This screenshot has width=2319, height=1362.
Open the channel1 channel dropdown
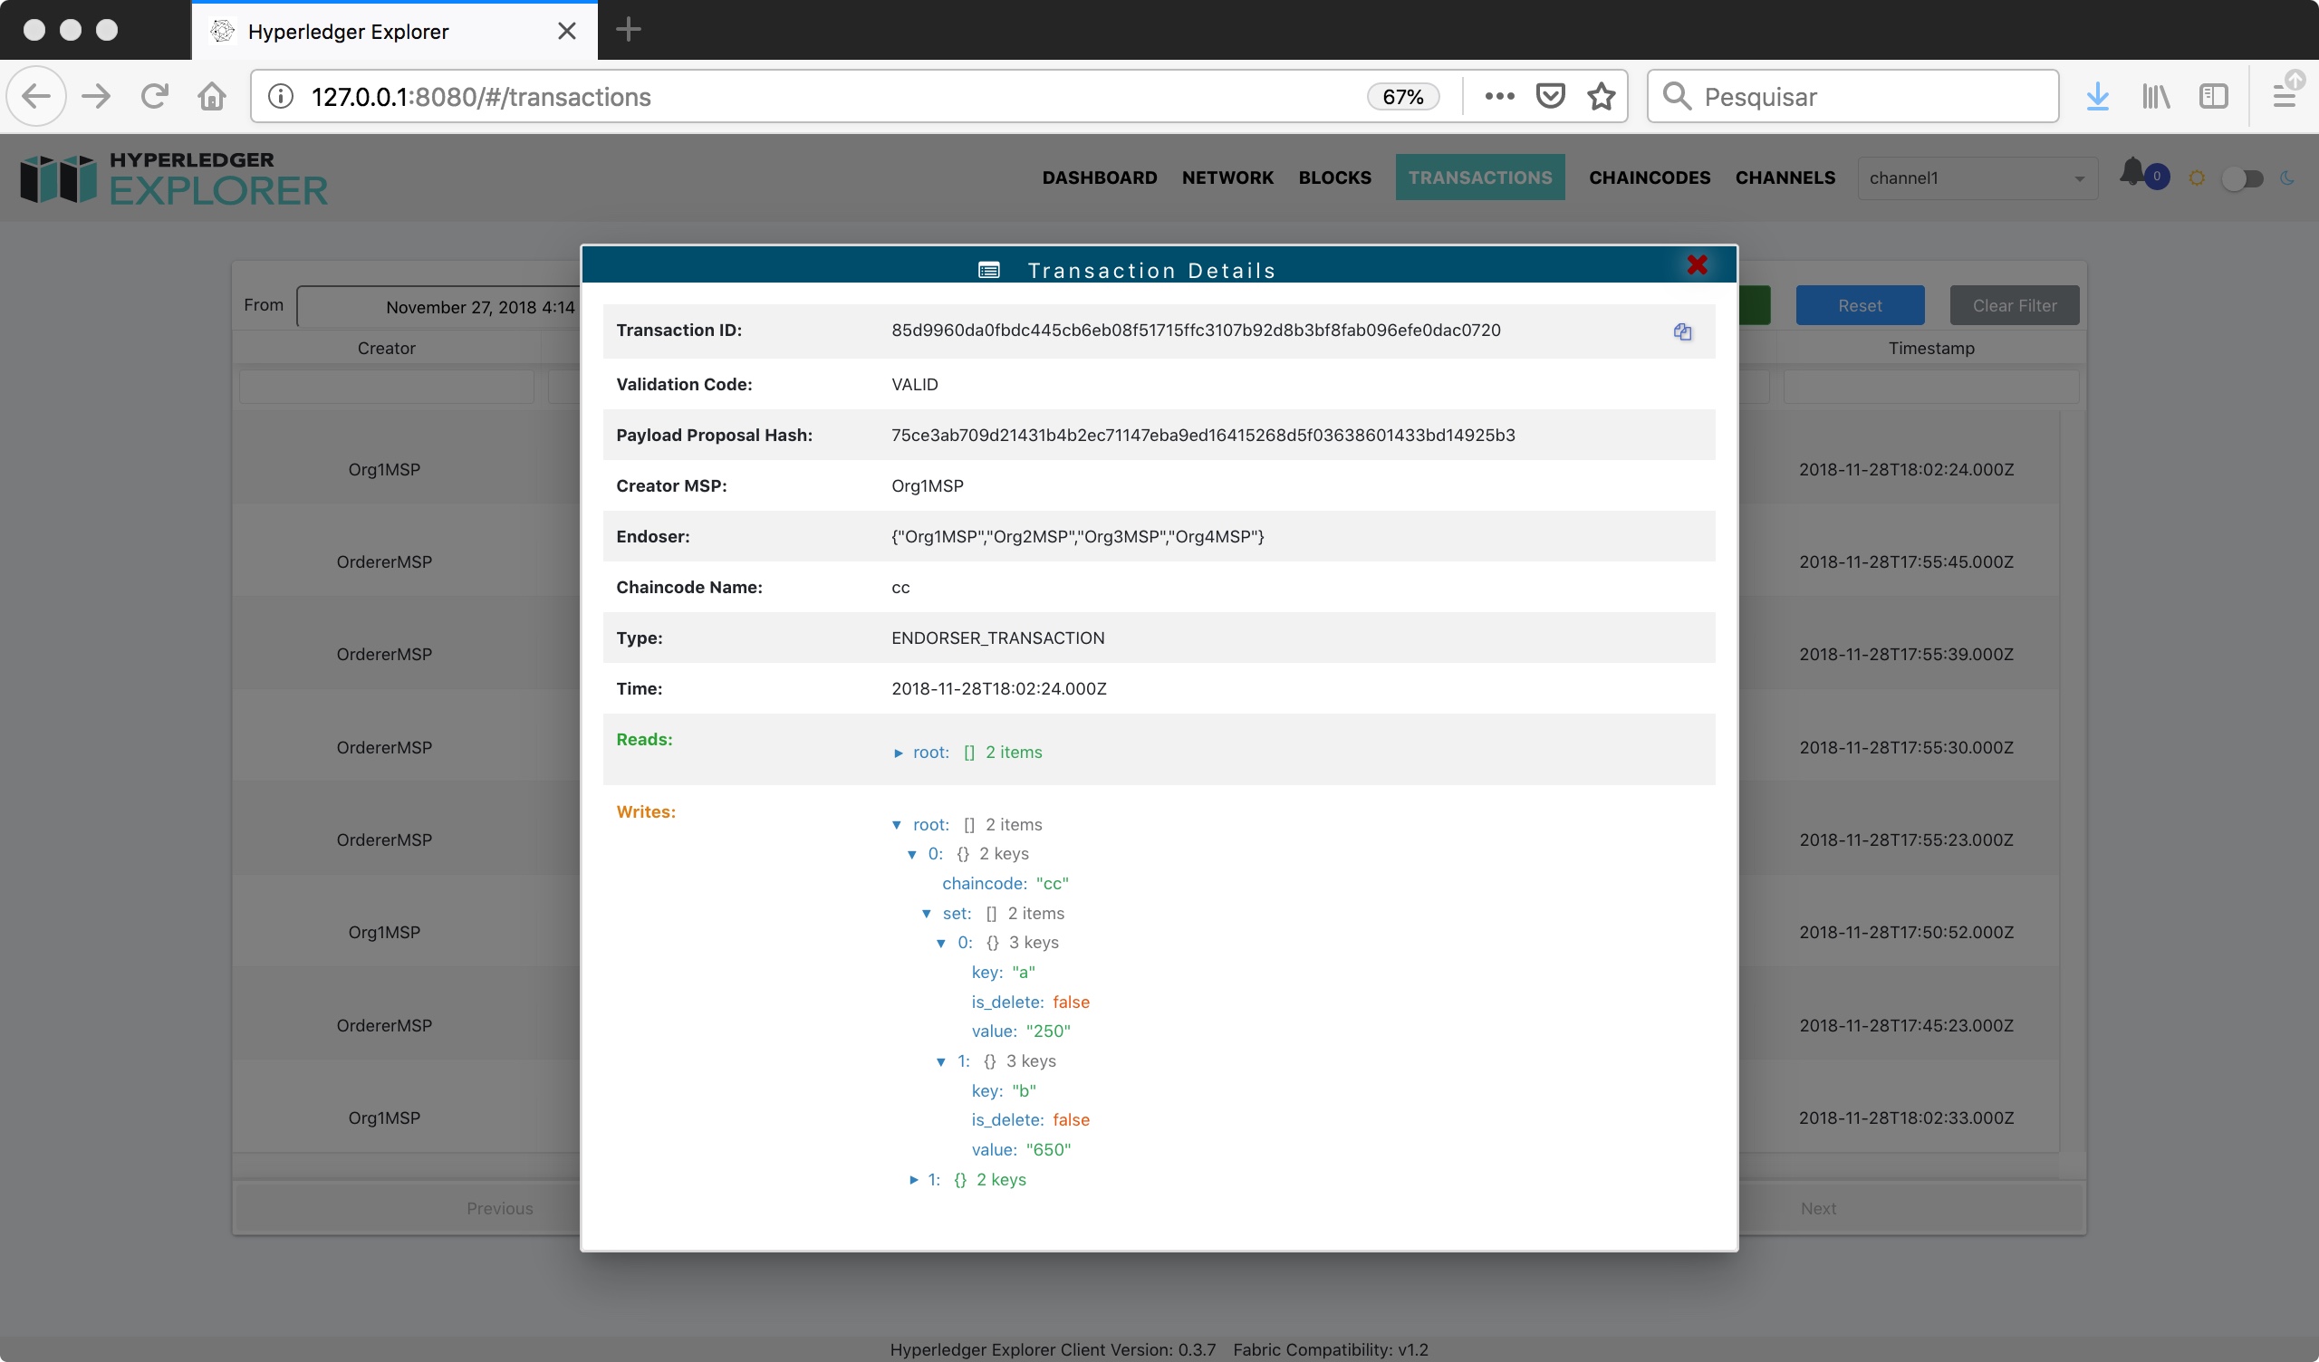(x=1977, y=177)
